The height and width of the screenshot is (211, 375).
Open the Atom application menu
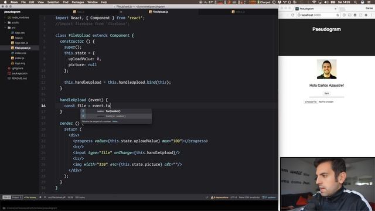pyautogui.click(x=14, y=2)
